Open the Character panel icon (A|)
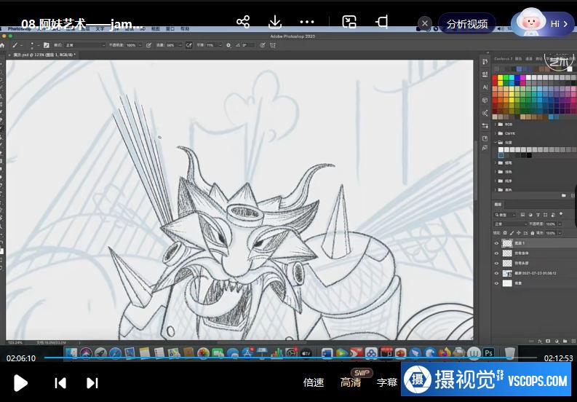The image size is (577, 402). [485, 87]
